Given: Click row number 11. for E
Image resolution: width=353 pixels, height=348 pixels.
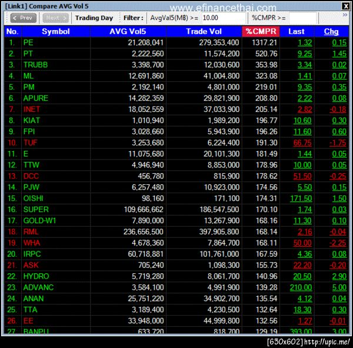Looking at the screenshot, I should [12, 154].
